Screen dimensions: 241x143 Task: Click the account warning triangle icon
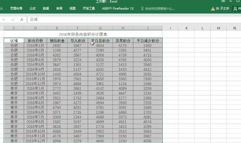click(x=213, y=9)
